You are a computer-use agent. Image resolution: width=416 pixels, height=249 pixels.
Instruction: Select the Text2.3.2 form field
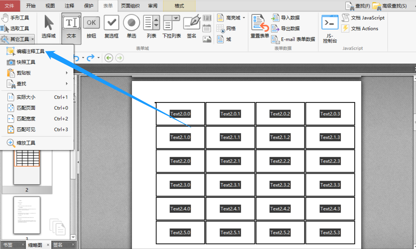pyautogui.click(x=280, y=185)
